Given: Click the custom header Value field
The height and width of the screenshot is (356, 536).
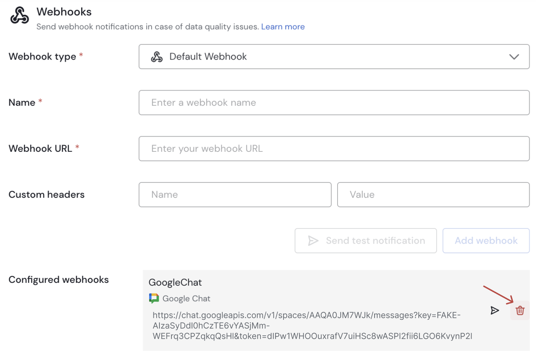Looking at the screenshot, I should click(433, 195).
